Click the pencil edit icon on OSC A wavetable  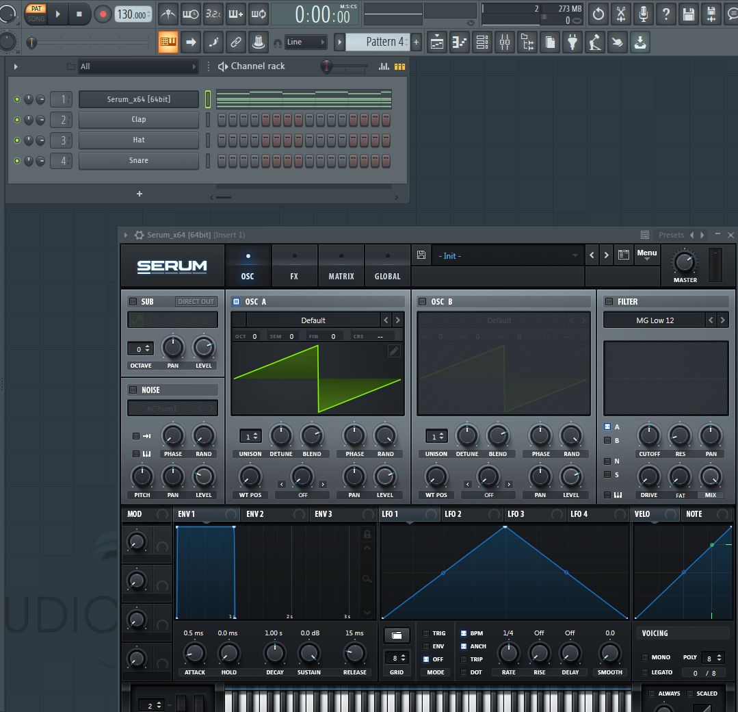tap(394, 351)
